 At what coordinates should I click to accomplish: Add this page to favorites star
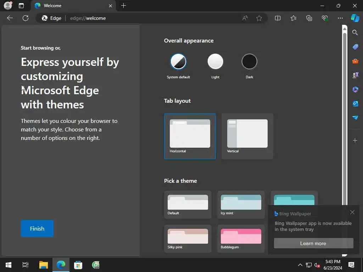coord(259,18)
